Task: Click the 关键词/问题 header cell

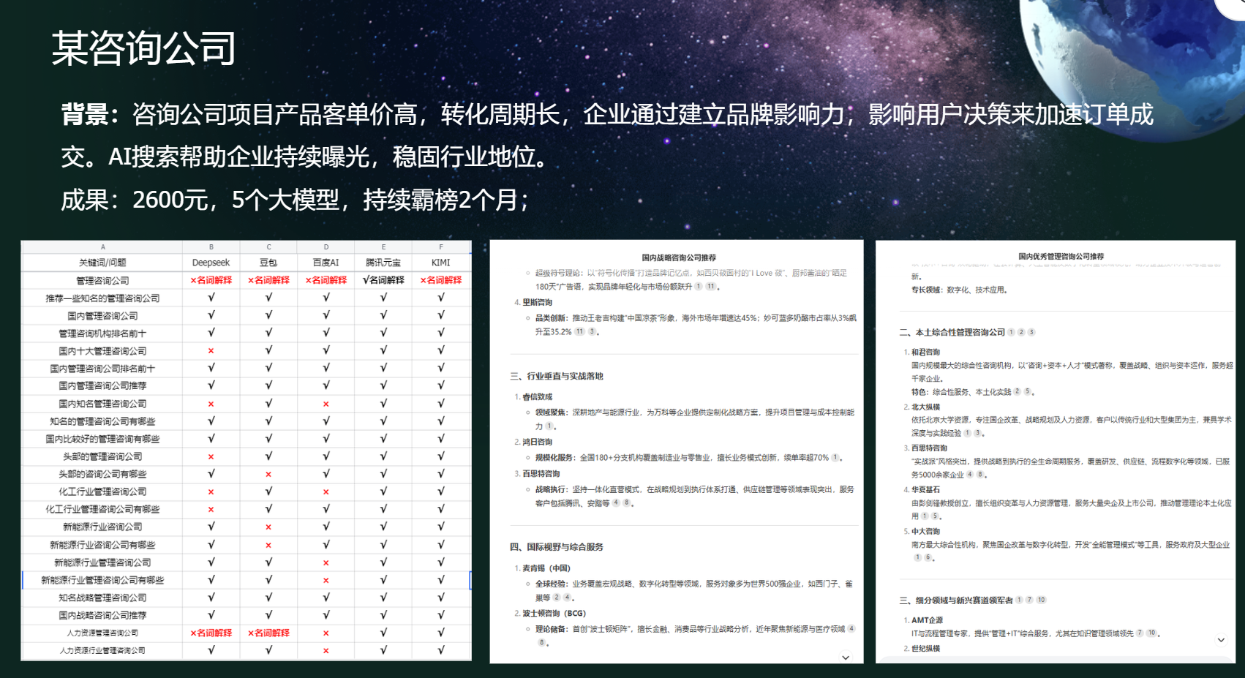Action: [102, 263]
